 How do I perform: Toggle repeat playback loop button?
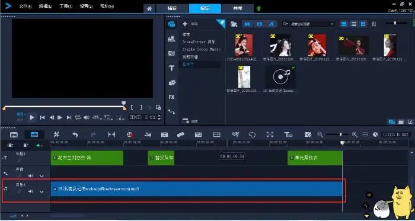[78, 117]
